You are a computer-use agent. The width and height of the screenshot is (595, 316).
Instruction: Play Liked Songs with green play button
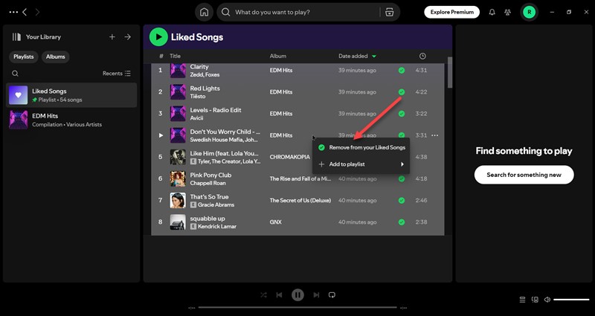pyautogui.click(x=158, y=36)
